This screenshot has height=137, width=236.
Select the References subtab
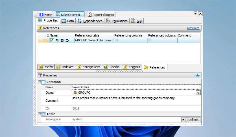[x=154, y=67]
